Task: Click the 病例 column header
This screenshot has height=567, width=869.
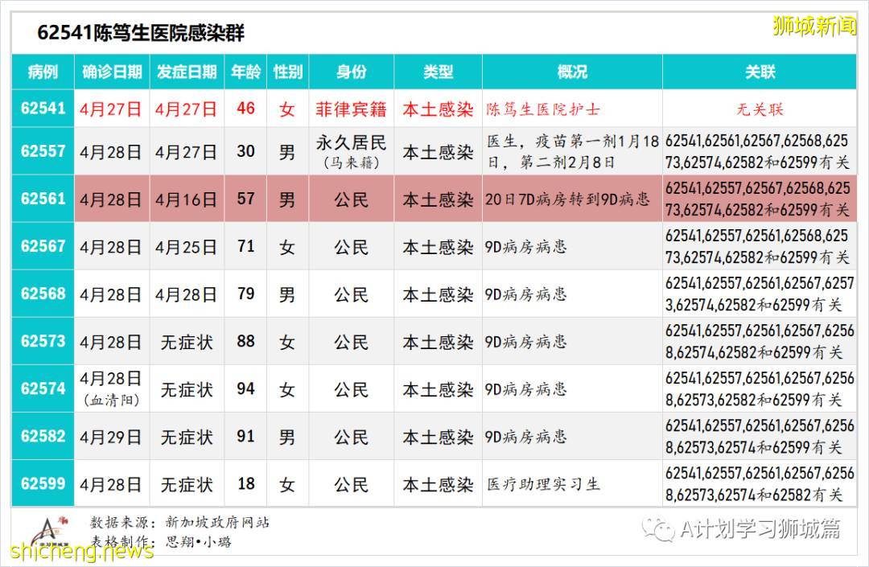Action: pos(43,72)
